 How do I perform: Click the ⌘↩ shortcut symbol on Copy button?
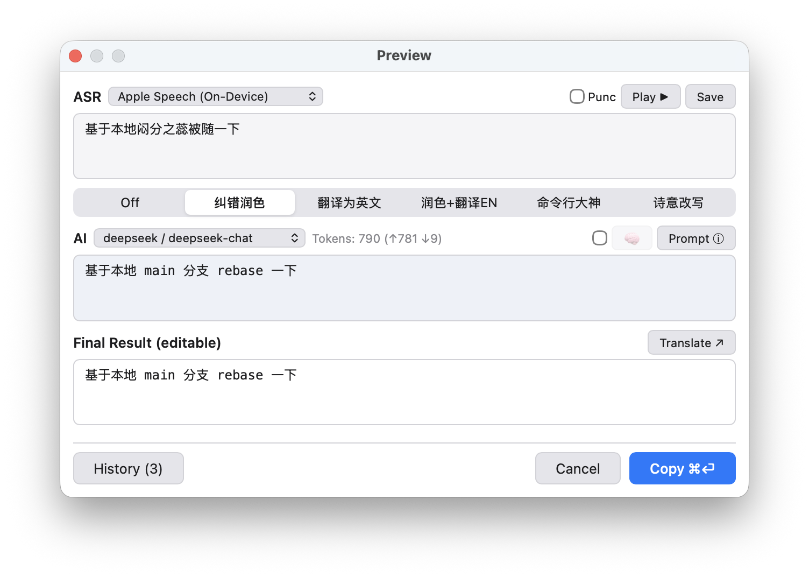tap(701, 468)
